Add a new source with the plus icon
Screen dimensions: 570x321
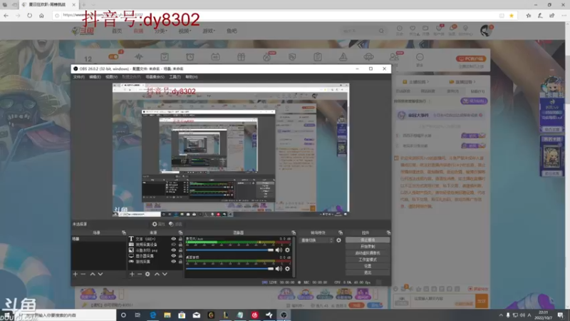132,274
